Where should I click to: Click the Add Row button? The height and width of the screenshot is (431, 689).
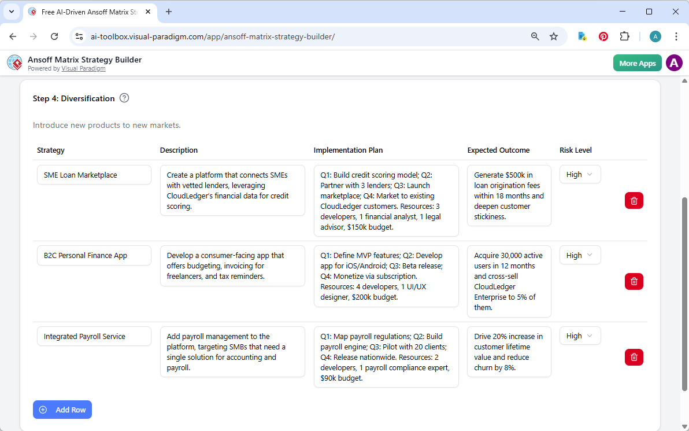tap(62, 410)
